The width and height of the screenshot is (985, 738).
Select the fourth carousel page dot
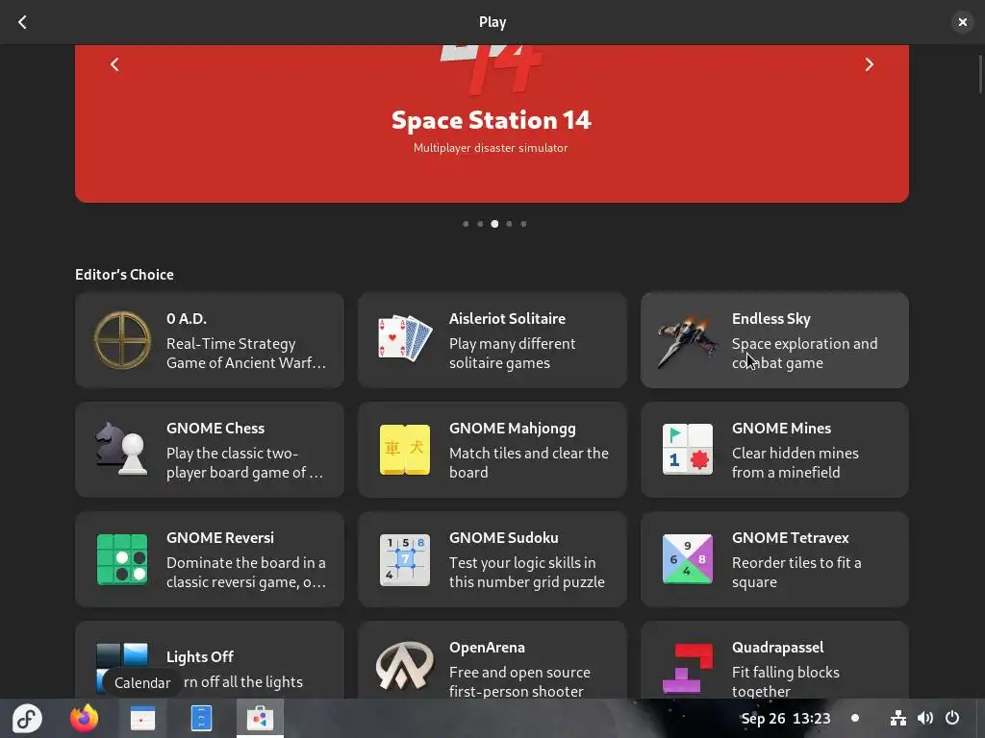click(509, 224)
